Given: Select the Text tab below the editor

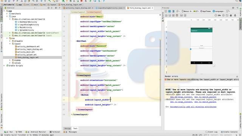Looking at the screenshot, I should pos(75,128).
